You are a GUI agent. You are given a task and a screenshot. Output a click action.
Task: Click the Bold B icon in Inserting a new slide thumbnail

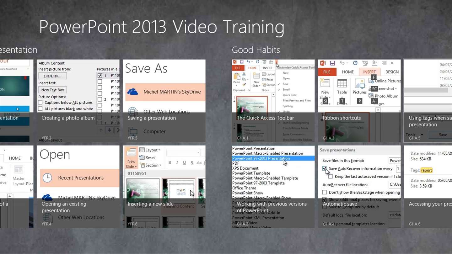click(x=170, y=162)
